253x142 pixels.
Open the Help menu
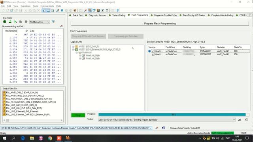59,6
